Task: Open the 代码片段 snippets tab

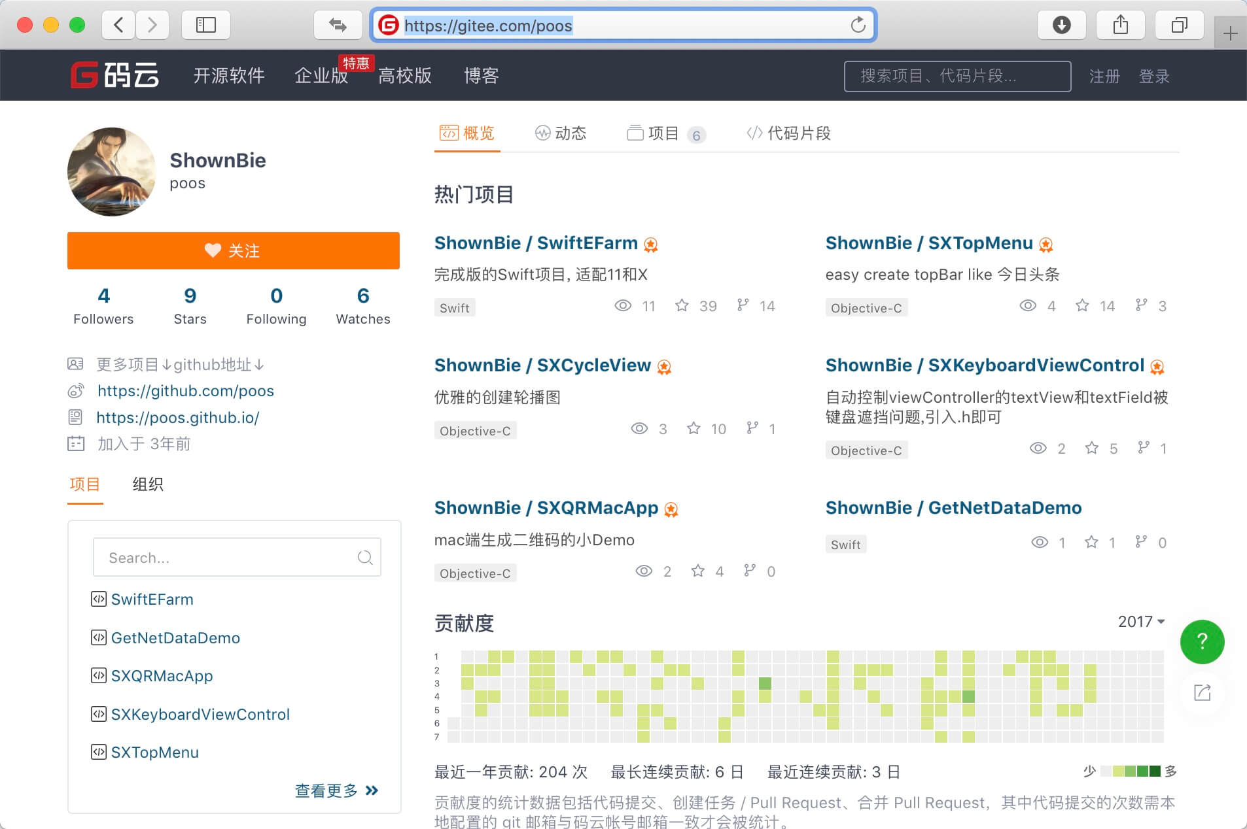Action: 788,133
